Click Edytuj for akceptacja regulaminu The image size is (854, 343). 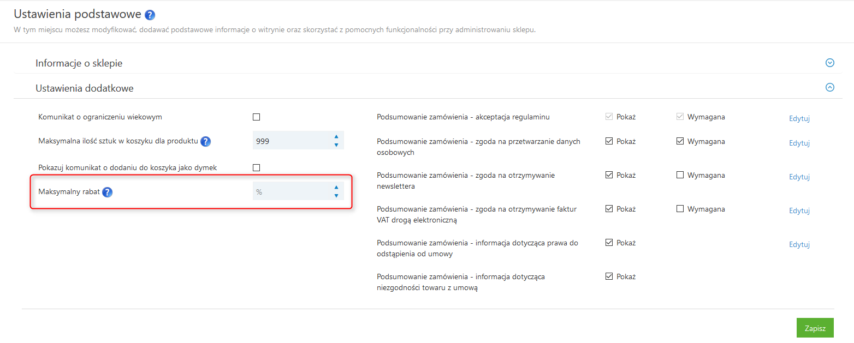pos(799,118)
